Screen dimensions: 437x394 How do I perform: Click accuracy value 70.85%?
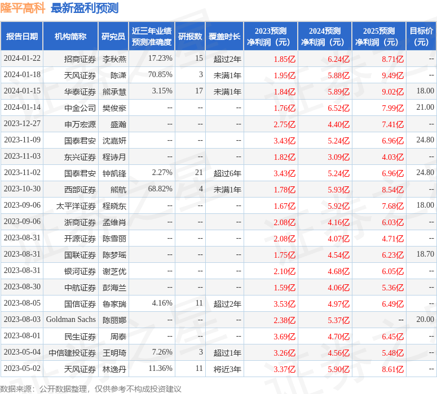click(x=160, y=75)
